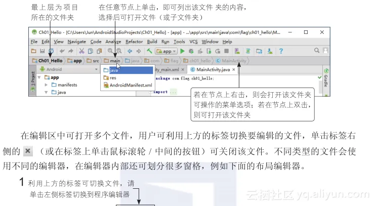Click the Save All disk icon
Screen dimensions: 375x206
43,51
